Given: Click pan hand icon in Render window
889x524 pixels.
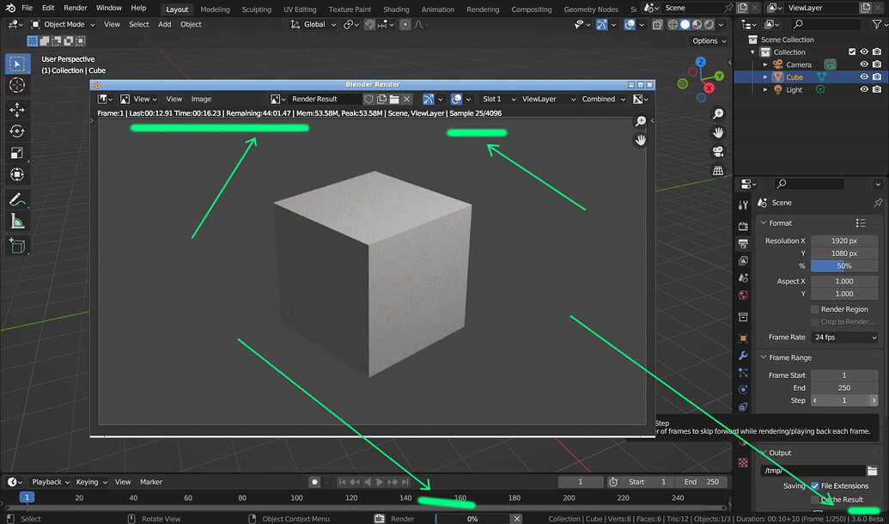Looking at the screenshot, I should coord(641,139).
